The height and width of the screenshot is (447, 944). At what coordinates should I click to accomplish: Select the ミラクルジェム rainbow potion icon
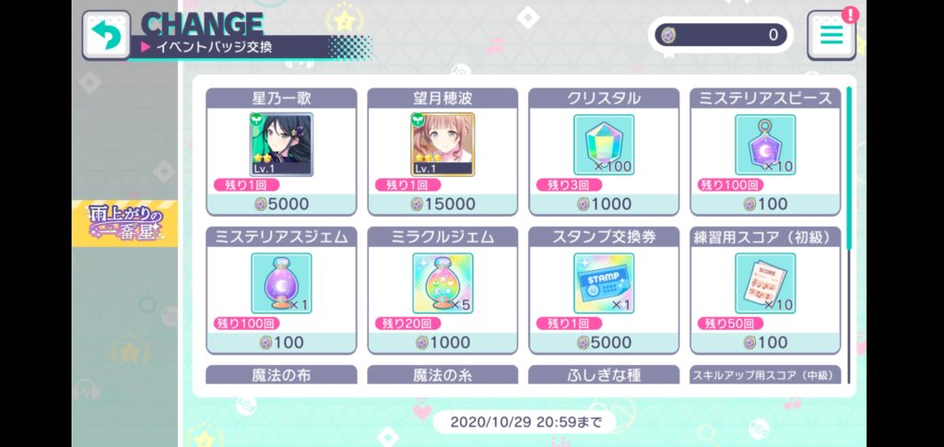coord(442,283)
